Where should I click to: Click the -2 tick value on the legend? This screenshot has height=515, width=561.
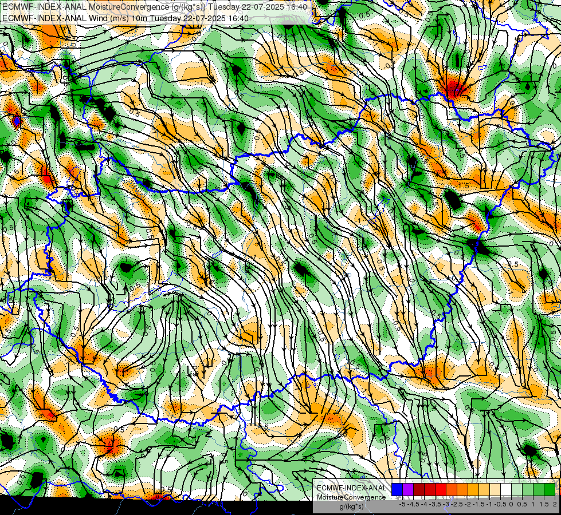pos(468,504)
